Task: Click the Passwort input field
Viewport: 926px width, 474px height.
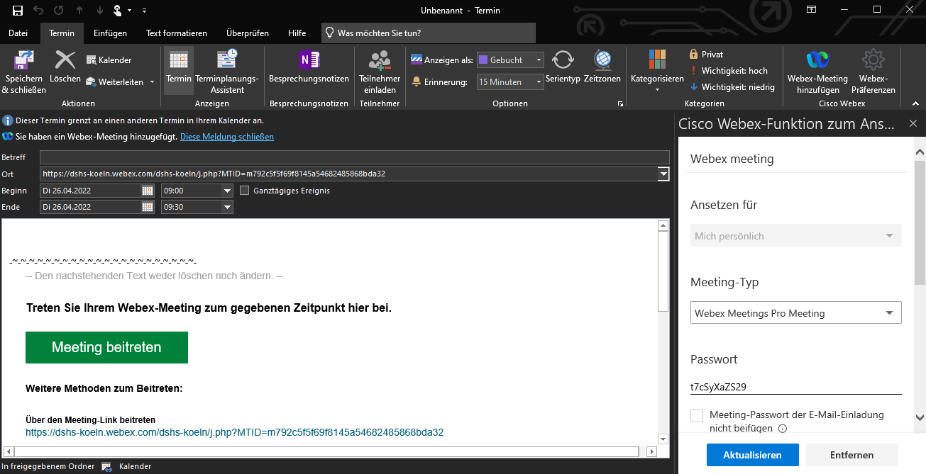Action: [x=796, y=387]
